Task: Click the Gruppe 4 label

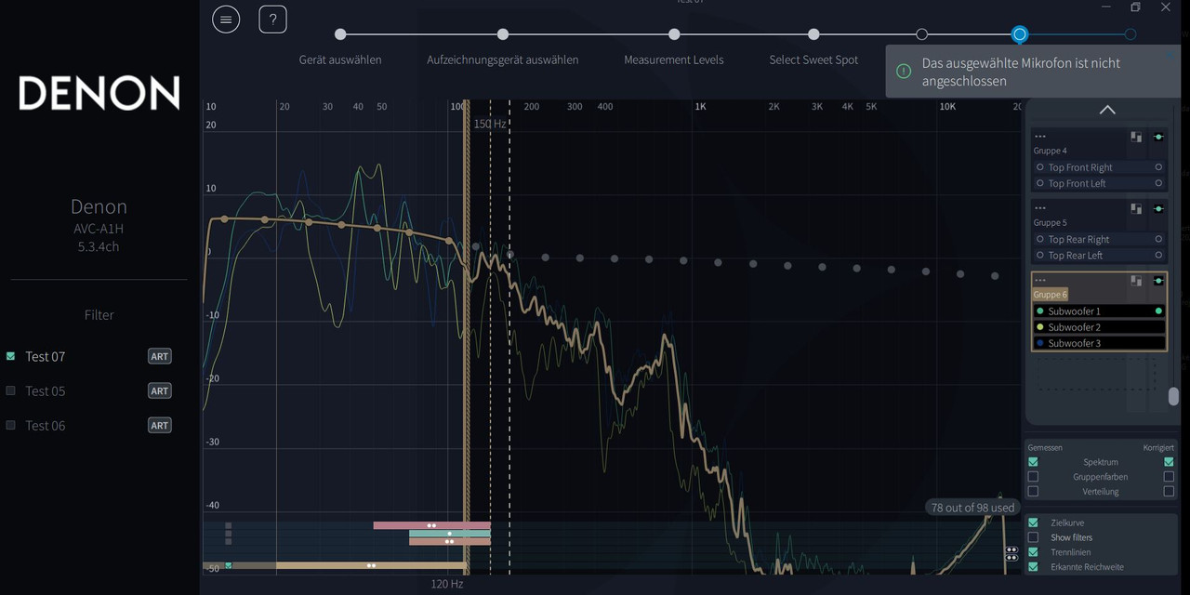Action: tap(1051, 151)
